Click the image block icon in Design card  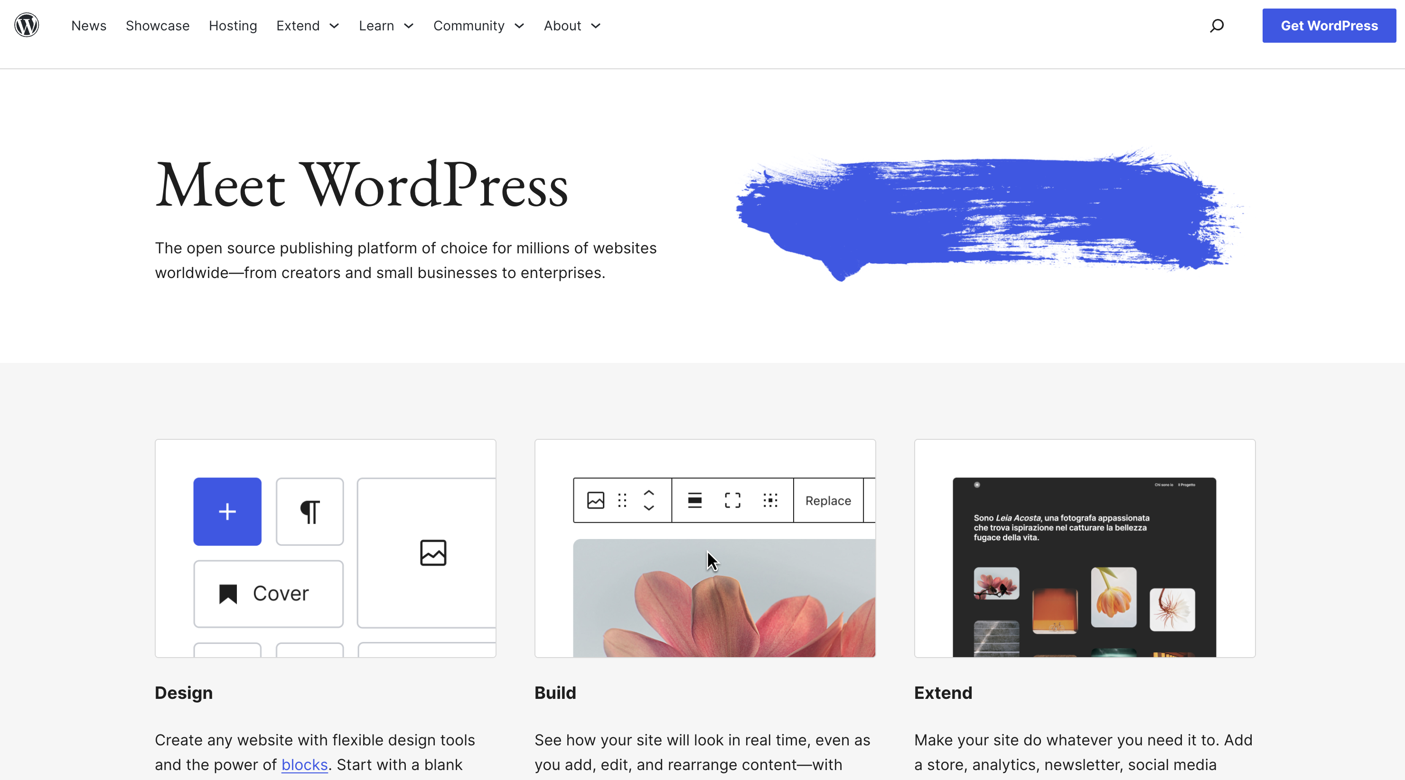point(432,552)
